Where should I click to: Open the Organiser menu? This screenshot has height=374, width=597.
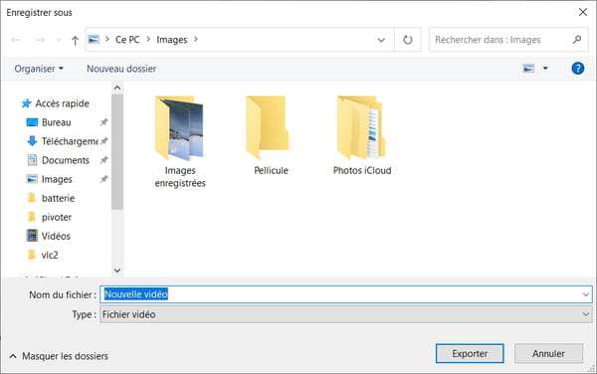(39, 69)
